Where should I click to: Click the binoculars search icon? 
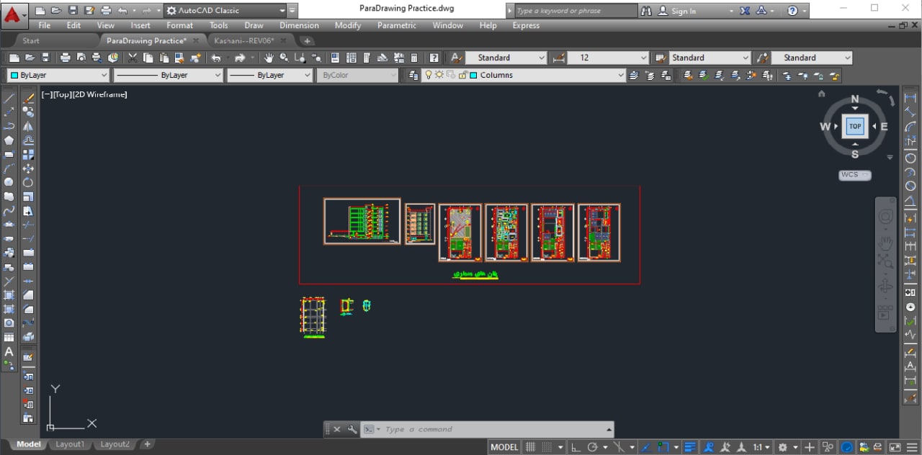pyautogui.click(x=645, y=11)
